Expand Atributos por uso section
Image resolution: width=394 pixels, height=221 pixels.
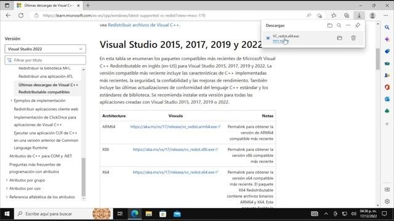(7, 188)
